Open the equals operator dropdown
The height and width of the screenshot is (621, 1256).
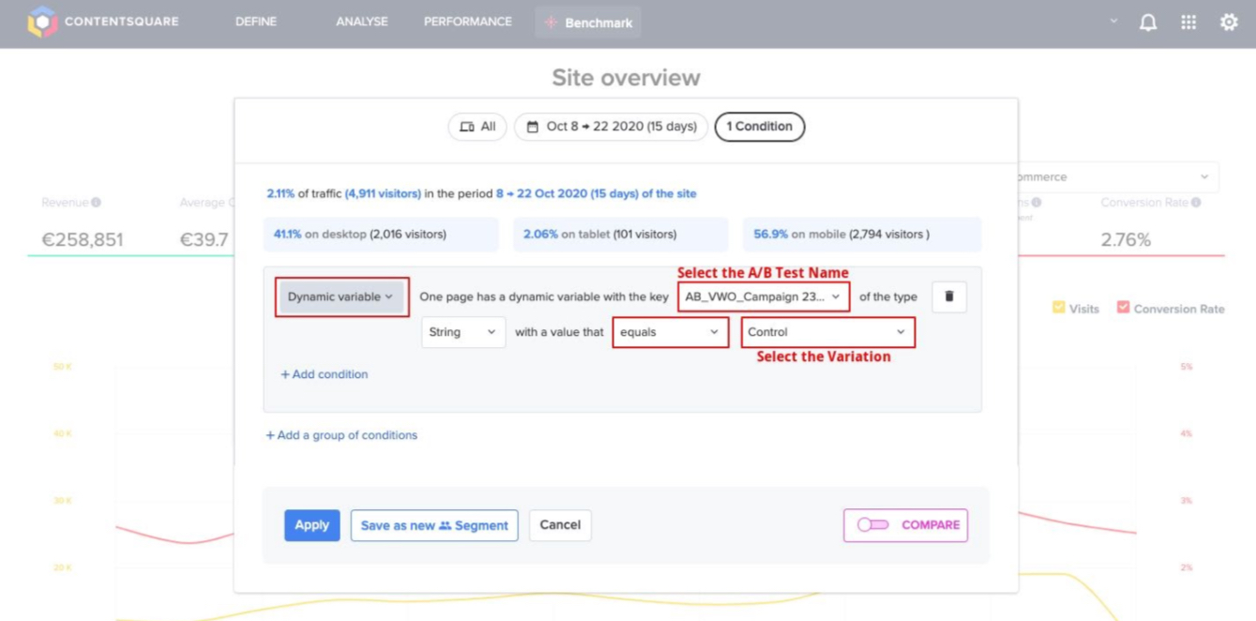click(x=670, y=332)
